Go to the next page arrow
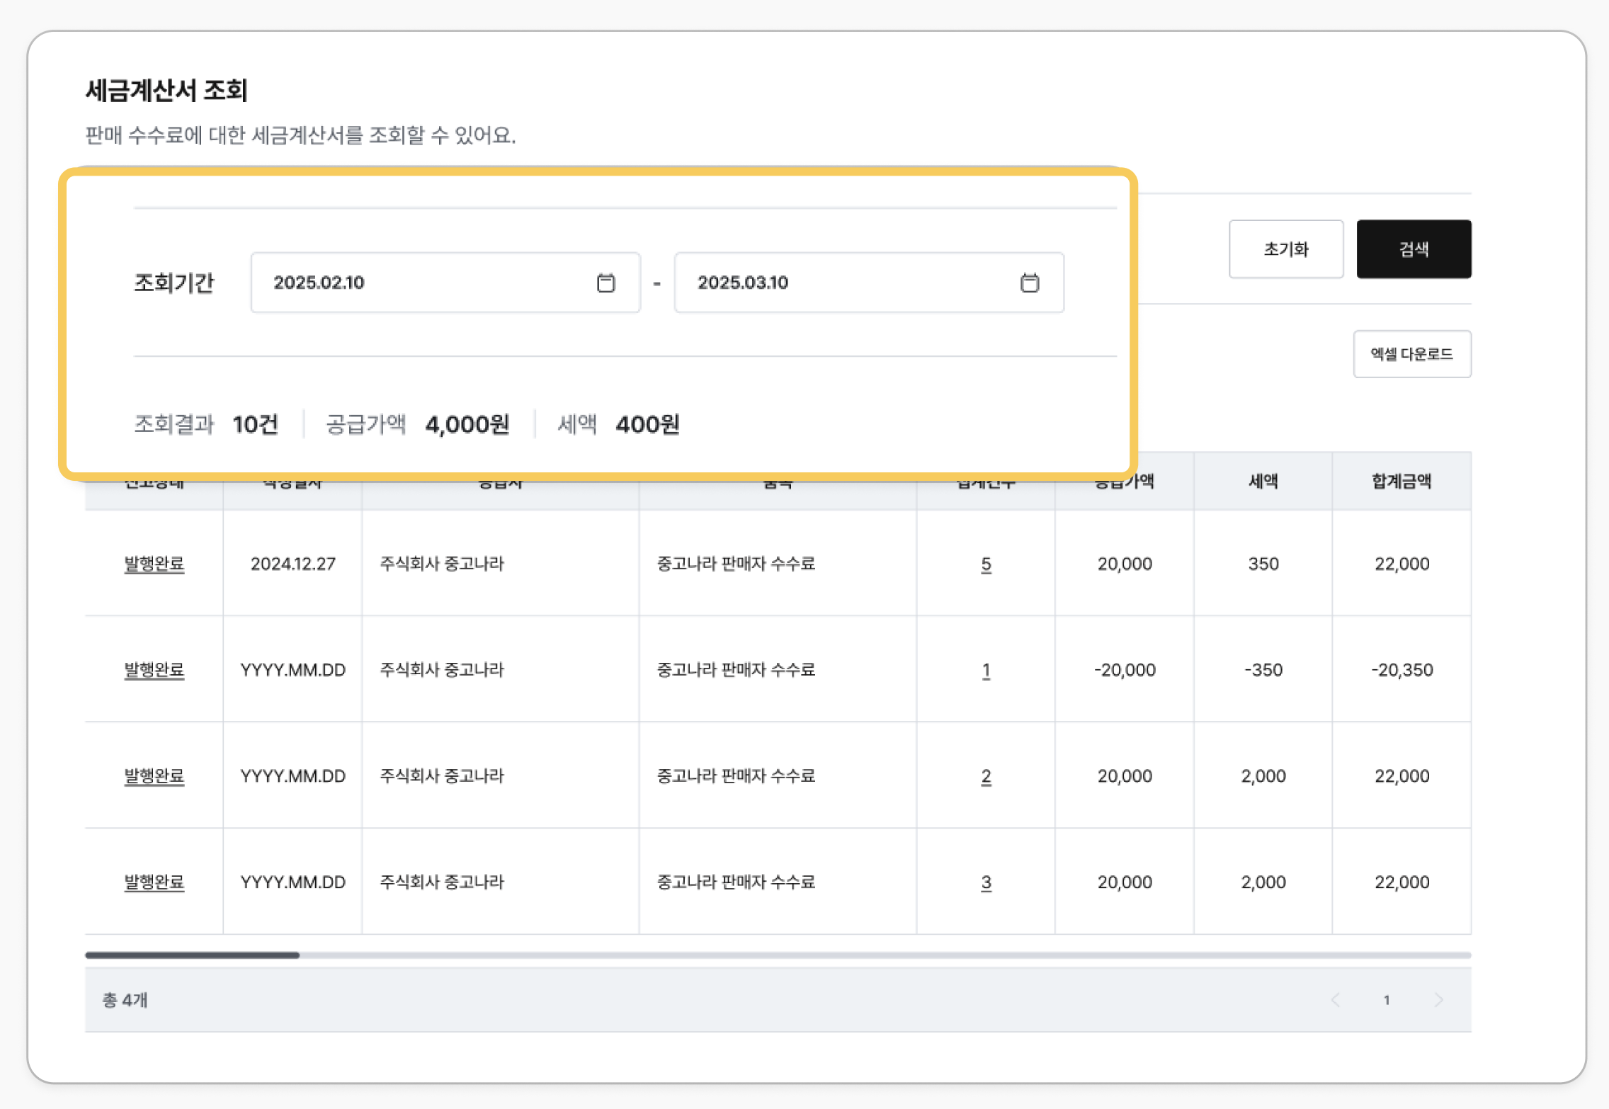1609x1109 pixels. click(x=1438, y=1000)
